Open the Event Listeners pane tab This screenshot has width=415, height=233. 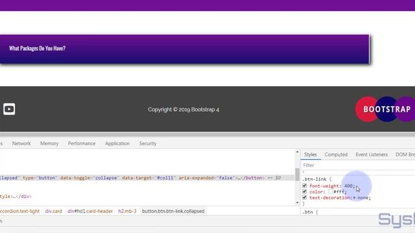[372, 155]
